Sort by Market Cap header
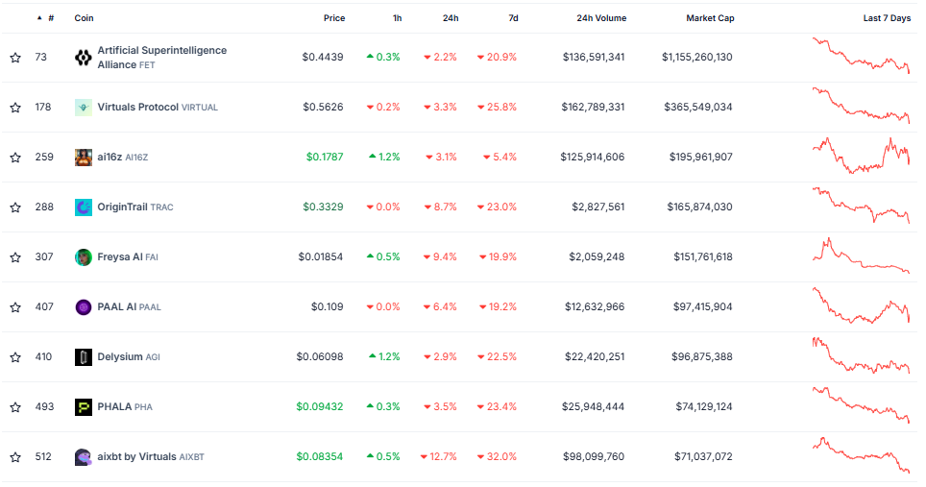Viewport: 926px width, 487px height. pos(710,18)
